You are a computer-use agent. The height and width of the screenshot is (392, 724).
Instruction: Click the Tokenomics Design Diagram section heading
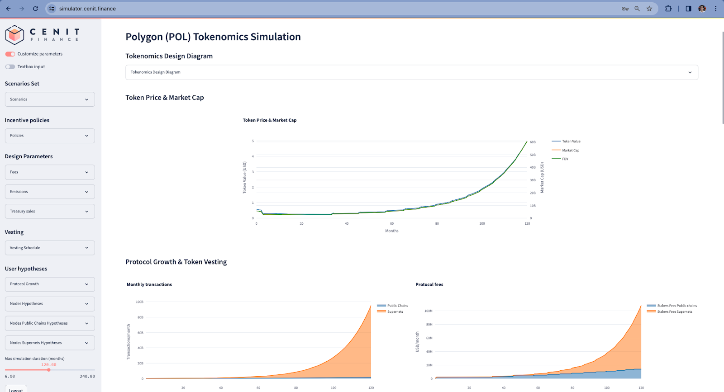(169, 56)
